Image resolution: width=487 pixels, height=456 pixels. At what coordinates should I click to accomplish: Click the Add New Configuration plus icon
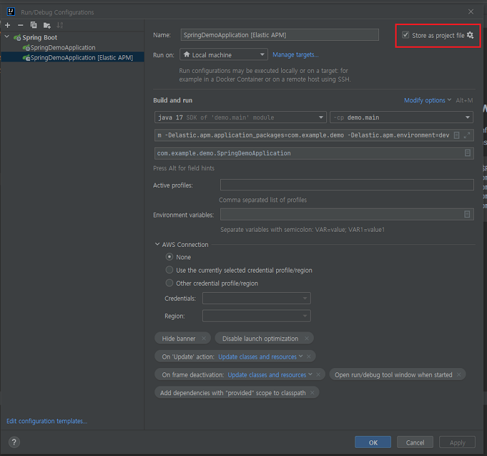(x=8, y=25)
